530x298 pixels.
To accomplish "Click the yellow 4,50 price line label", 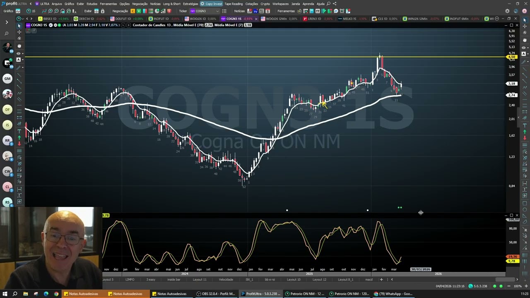I will (512, 57).
